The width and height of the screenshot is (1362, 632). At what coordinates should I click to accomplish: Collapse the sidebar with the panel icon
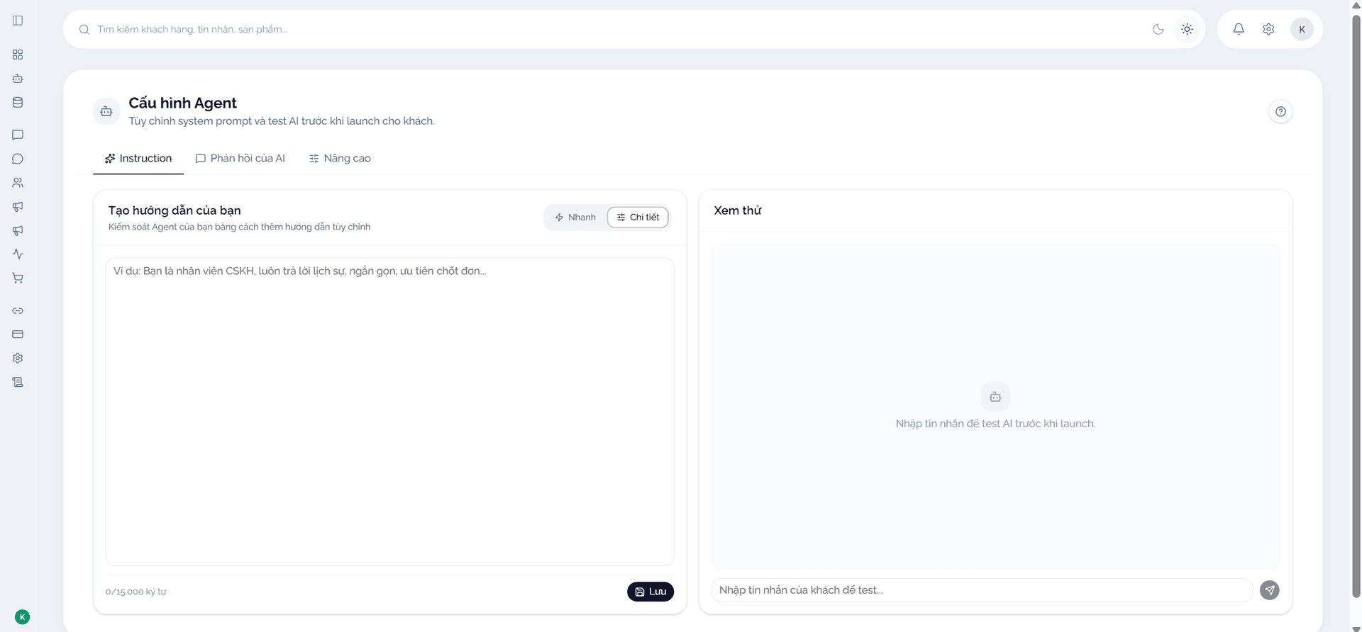[18, 21]
